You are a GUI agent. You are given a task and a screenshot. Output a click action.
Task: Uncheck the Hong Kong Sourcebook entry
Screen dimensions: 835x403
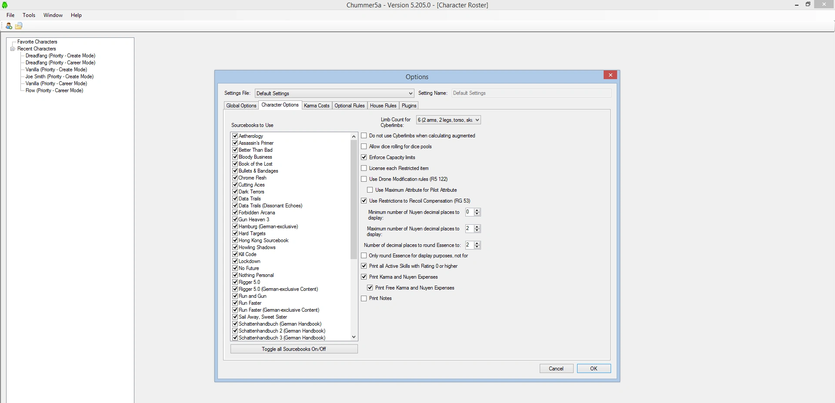[x=235, y=240]
